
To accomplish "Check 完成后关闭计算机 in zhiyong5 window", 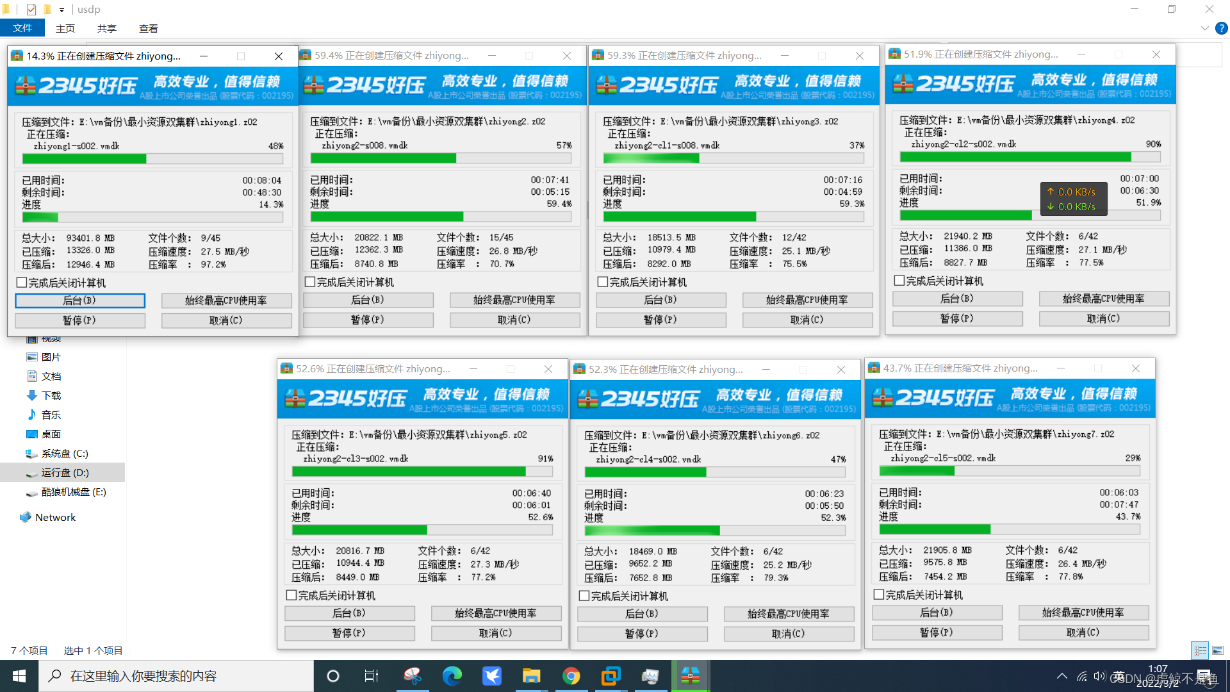I will (x=292, y=595).
